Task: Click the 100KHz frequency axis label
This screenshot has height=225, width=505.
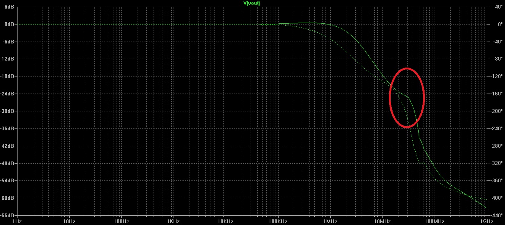Action: [278, 221]
